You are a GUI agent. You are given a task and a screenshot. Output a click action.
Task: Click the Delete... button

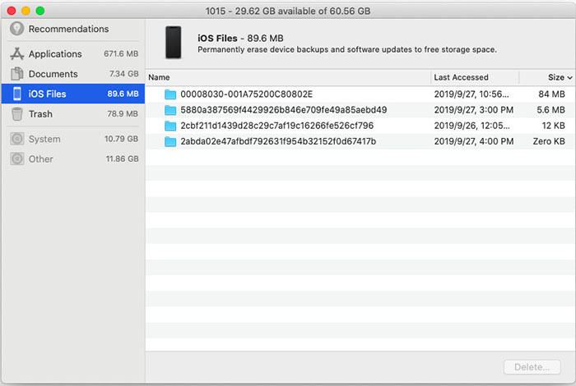tap(532, 367)
